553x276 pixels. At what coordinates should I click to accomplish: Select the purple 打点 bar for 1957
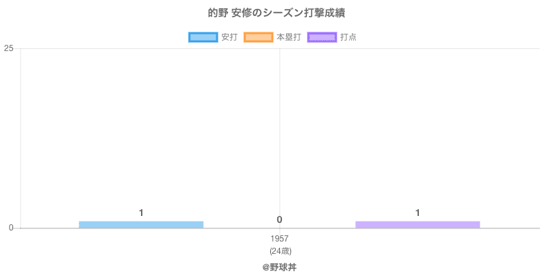click(418, 224)
